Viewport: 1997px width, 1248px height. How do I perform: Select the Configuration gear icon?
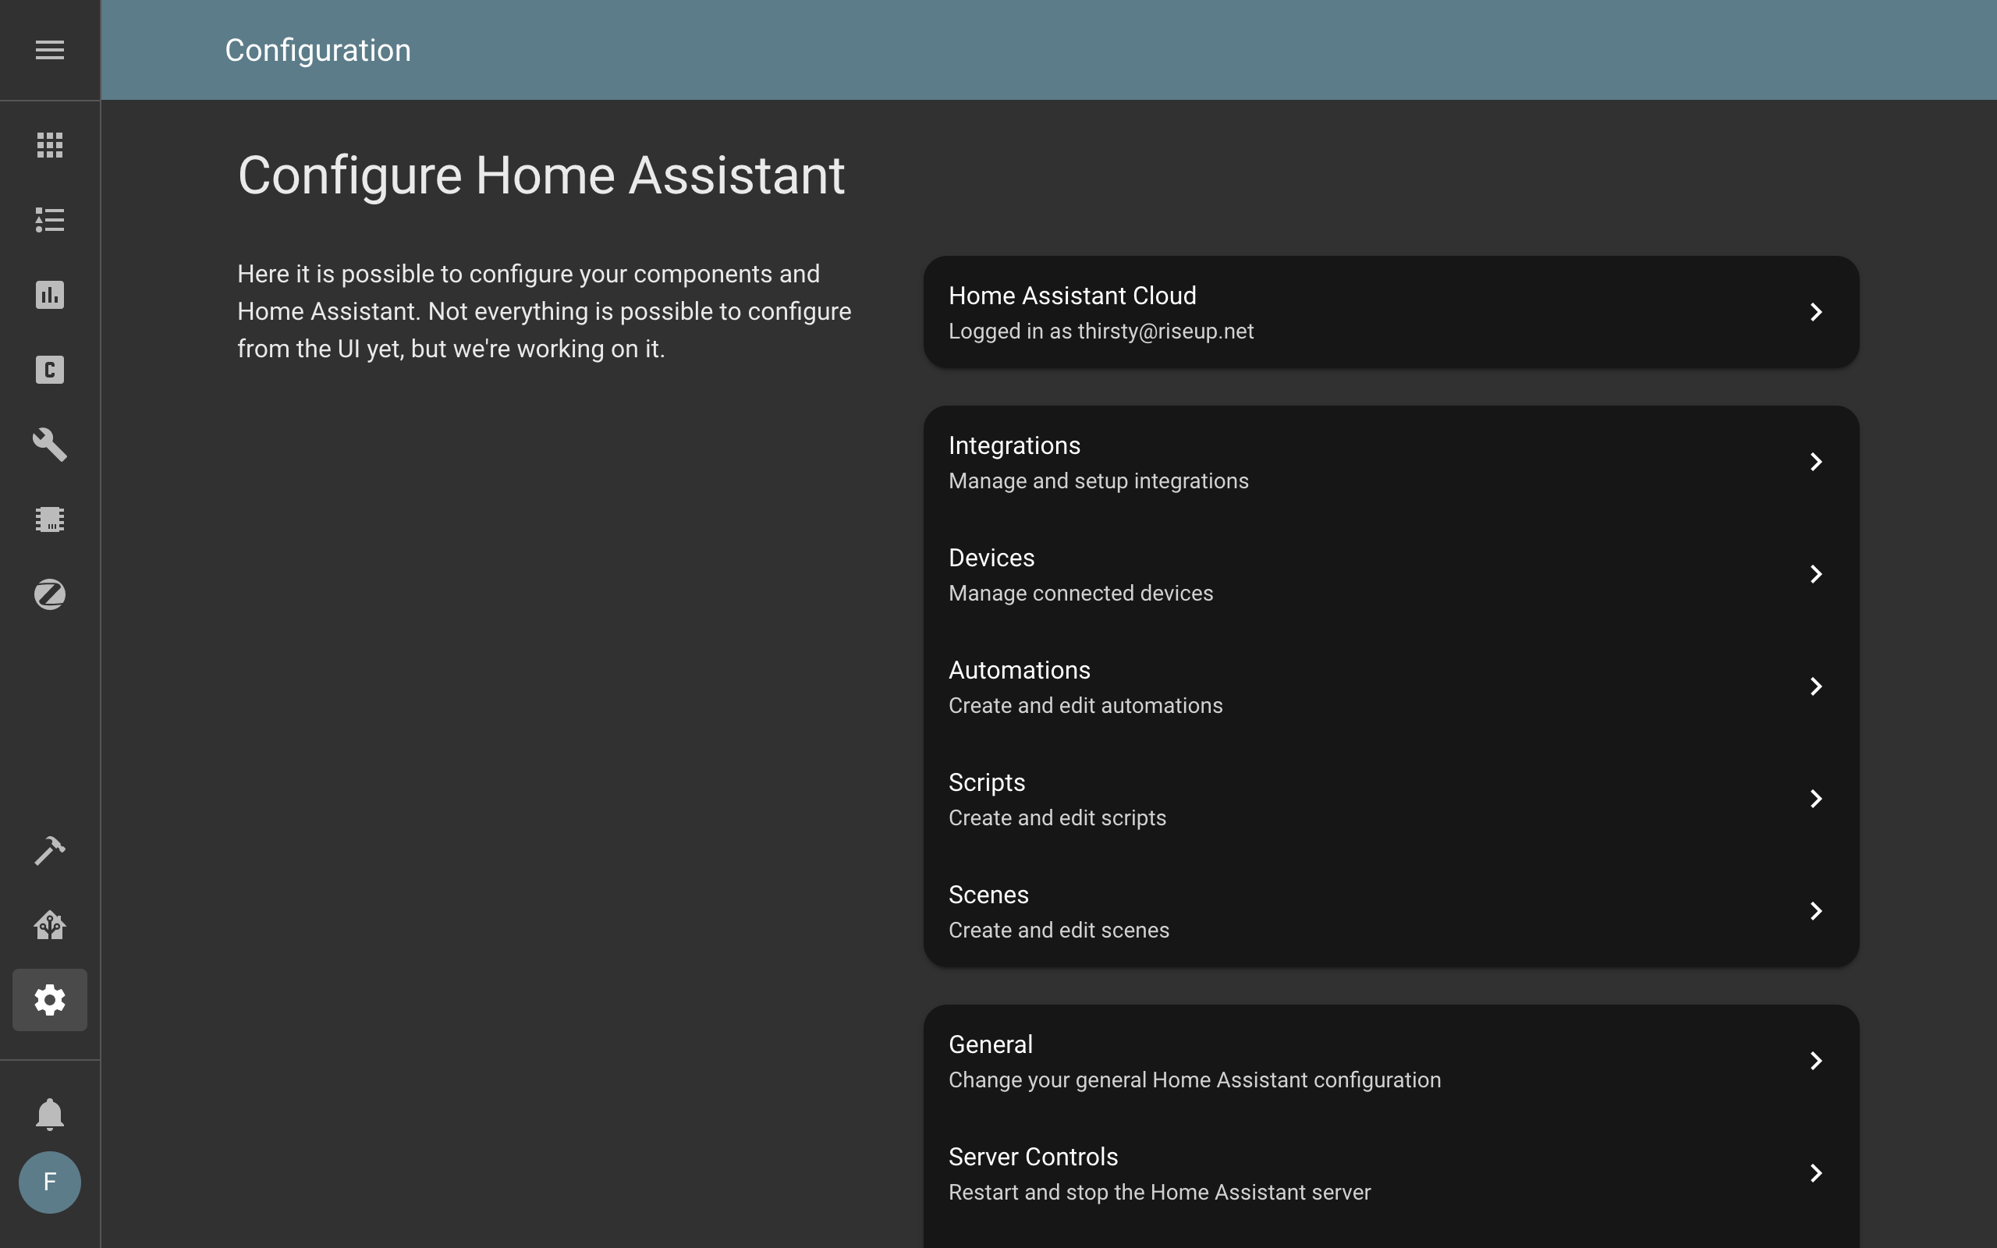pyautogui.click(x=48, y=999)
